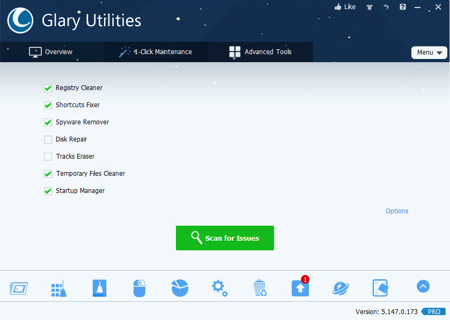Open the Menu dropdown
450x320 pixels.
[x=429, y=53]
